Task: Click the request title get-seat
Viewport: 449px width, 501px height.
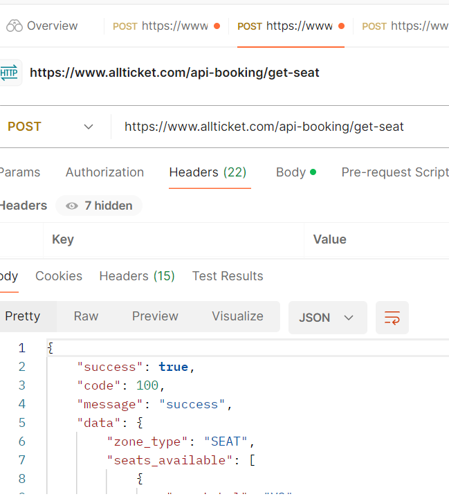Action: tap(174, 73)
